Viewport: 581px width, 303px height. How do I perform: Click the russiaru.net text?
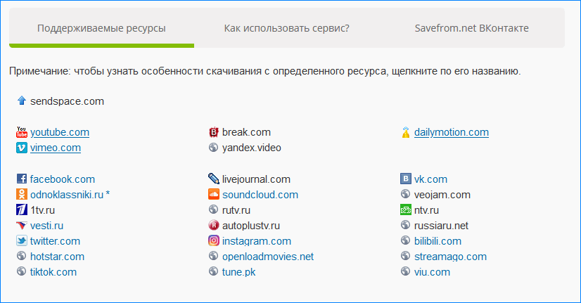point(441,226)
